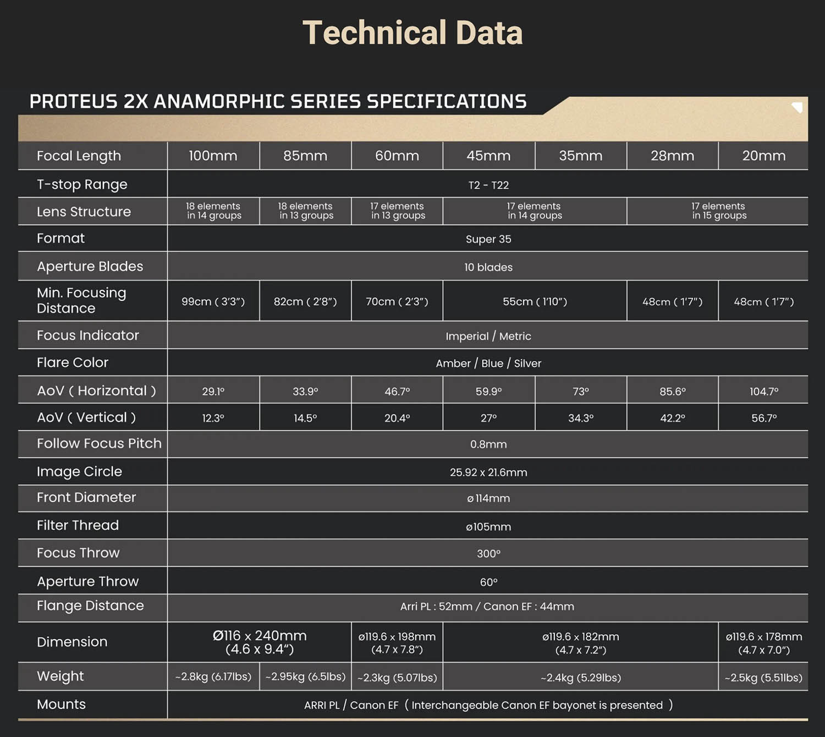Select the 25.92 x 21.6mm image circle value
Screen dimensions: 825x737
point(488,472)
